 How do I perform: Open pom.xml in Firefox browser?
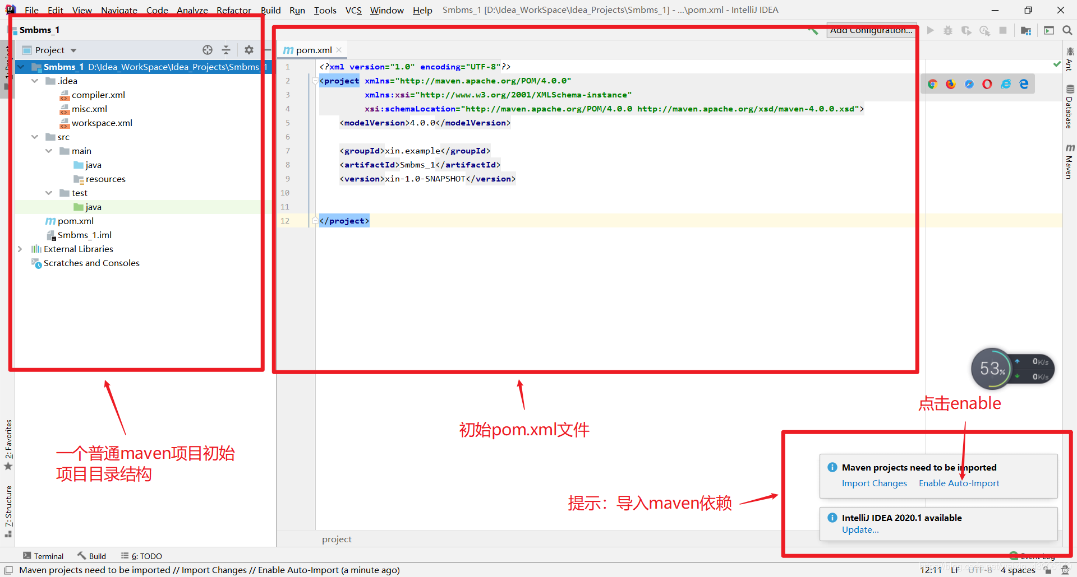coord(951,84)
